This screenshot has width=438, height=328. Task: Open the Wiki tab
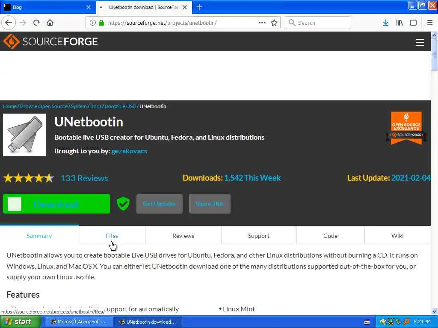pos(397,236)
